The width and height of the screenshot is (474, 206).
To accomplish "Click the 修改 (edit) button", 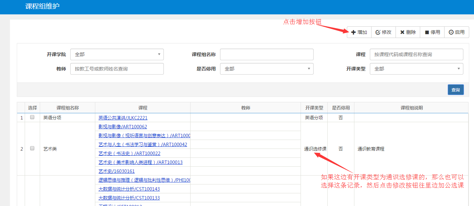I will coord(384,32).
